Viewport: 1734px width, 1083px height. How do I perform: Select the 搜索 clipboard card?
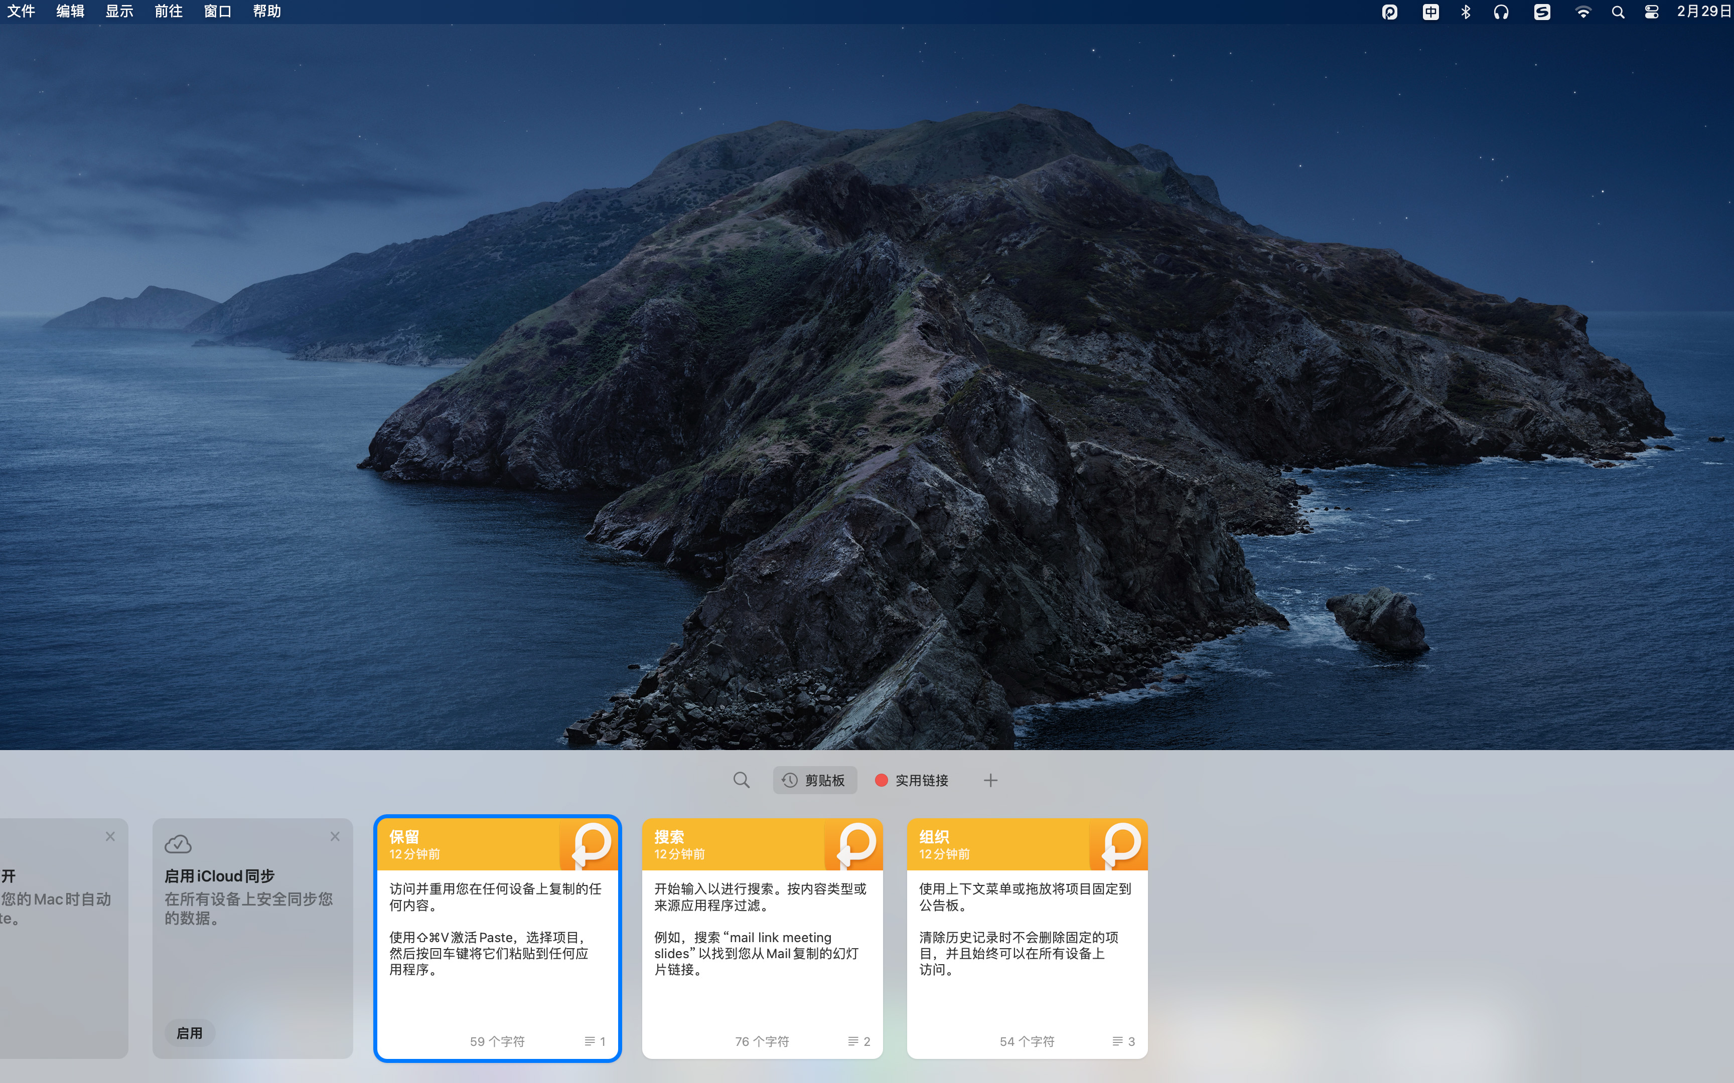click(762, 938)
